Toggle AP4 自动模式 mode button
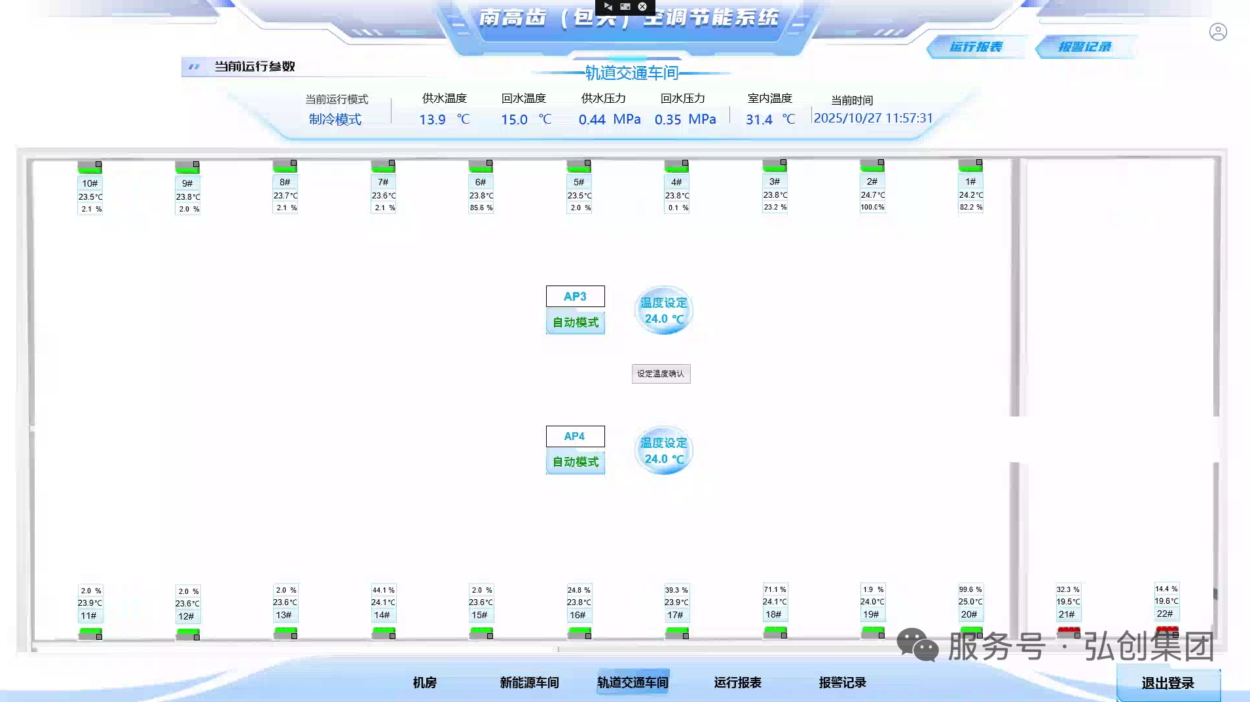The image size is (1250, 702). coord(575,462)
